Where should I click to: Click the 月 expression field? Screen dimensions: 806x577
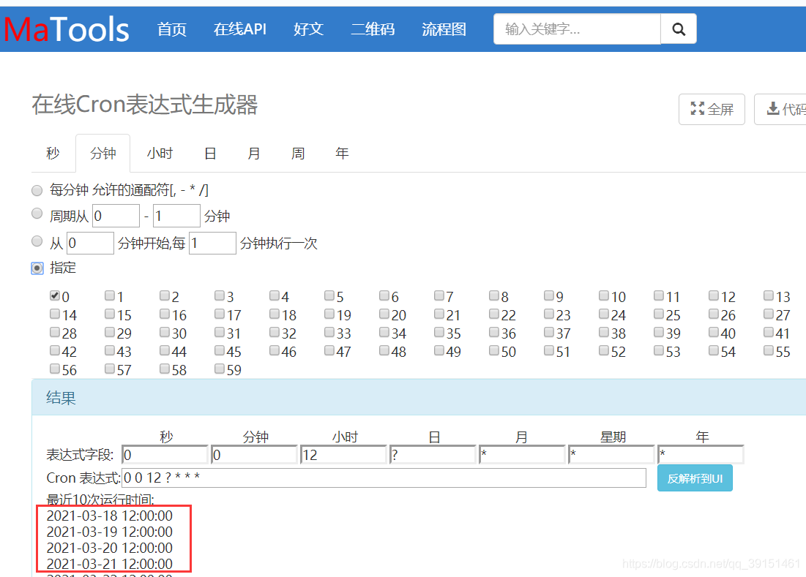tap(522, 455)
